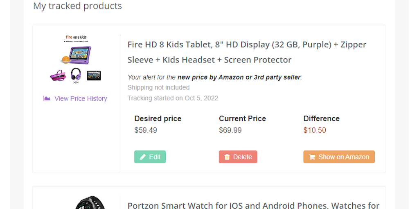Open the Fire HD 8 Kids Tablet title
The height and width of the screenshot is (209, 419).
point(247,52)
